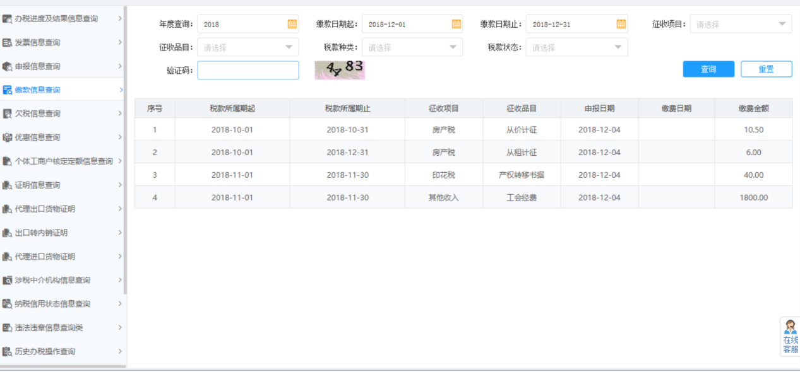Click the 重置 button
The height and width of the screenshot is (372, 800).
point(766,69)
